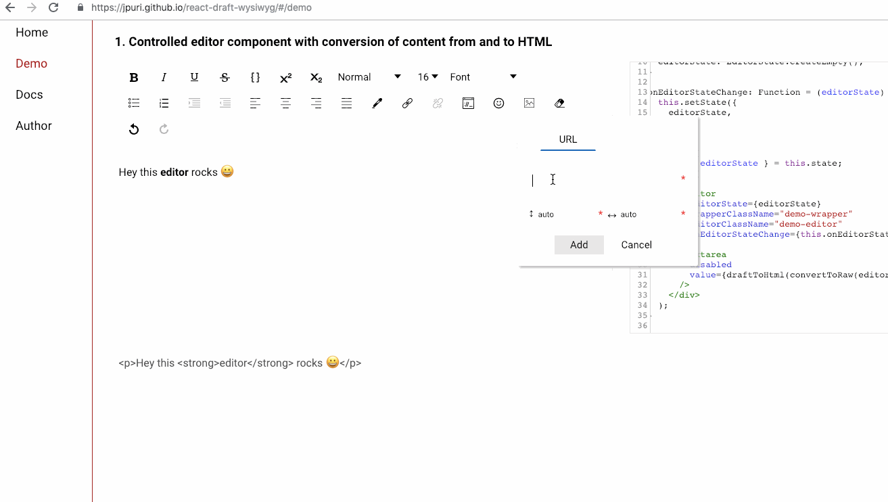
Task: Switch to the URL tab in link popup
Action: 567,139
